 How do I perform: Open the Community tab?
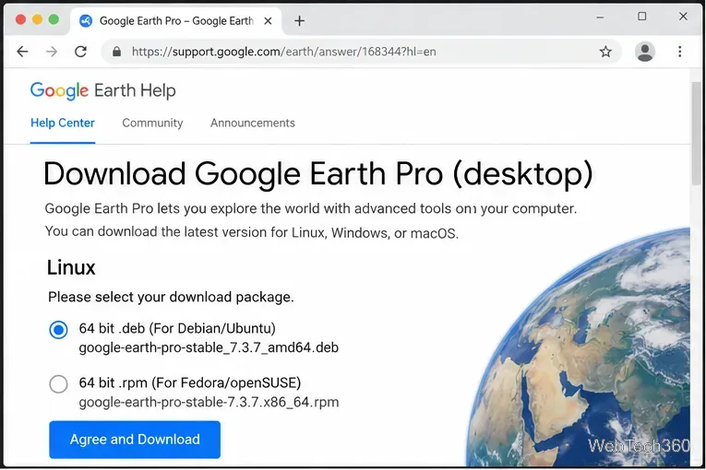152,123
